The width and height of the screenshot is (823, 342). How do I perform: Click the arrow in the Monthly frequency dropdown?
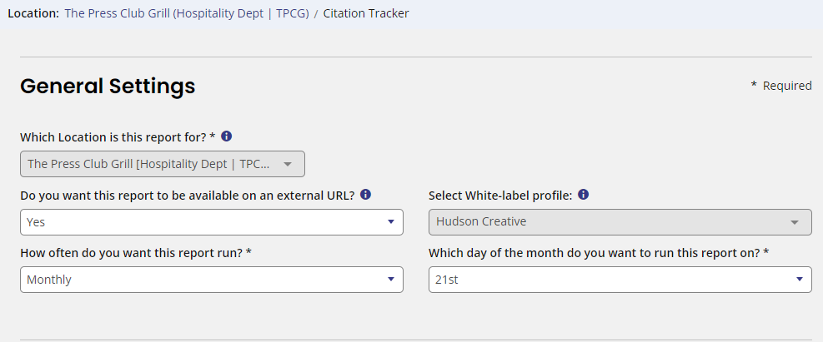pos(390,279)
